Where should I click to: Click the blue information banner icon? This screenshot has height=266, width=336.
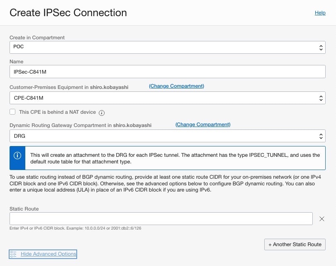(17, 156)
